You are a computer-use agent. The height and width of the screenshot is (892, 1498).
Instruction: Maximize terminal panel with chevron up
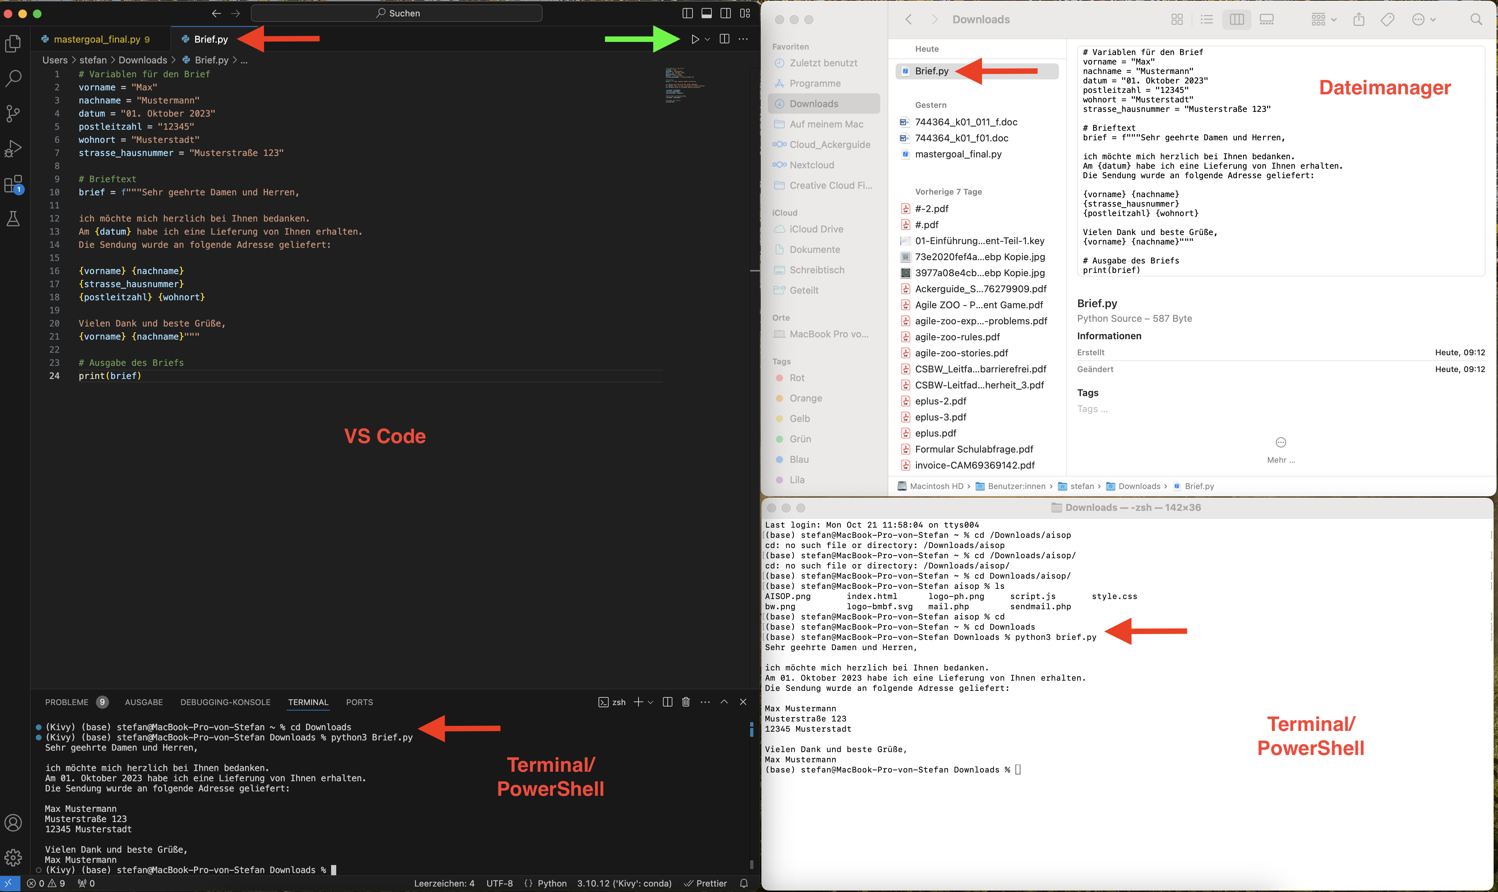pyautogui.click(x=725, y=702)
